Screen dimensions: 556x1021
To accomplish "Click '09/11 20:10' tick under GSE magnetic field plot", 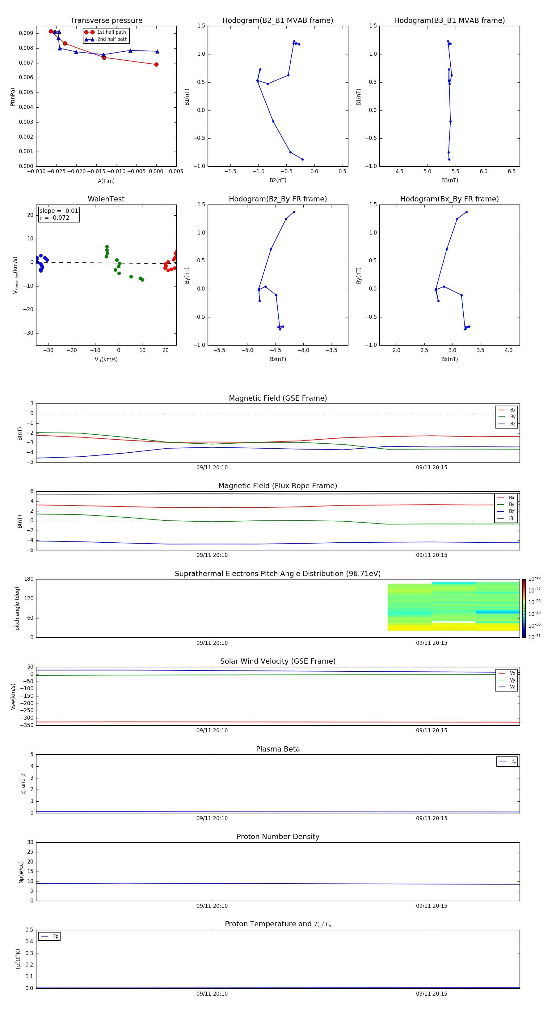I will tap(212, 468).
